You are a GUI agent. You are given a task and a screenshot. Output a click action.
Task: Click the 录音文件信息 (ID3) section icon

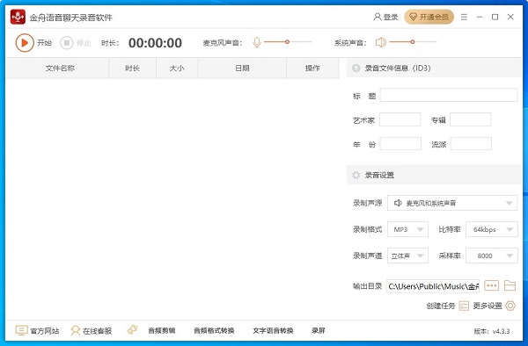point(356,68)
